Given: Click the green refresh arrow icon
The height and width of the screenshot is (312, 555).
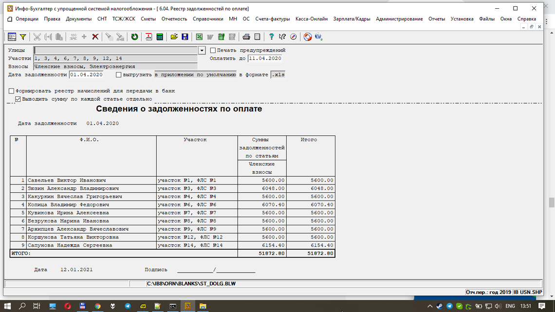Looking at the screenshot, I should point(134,37).
